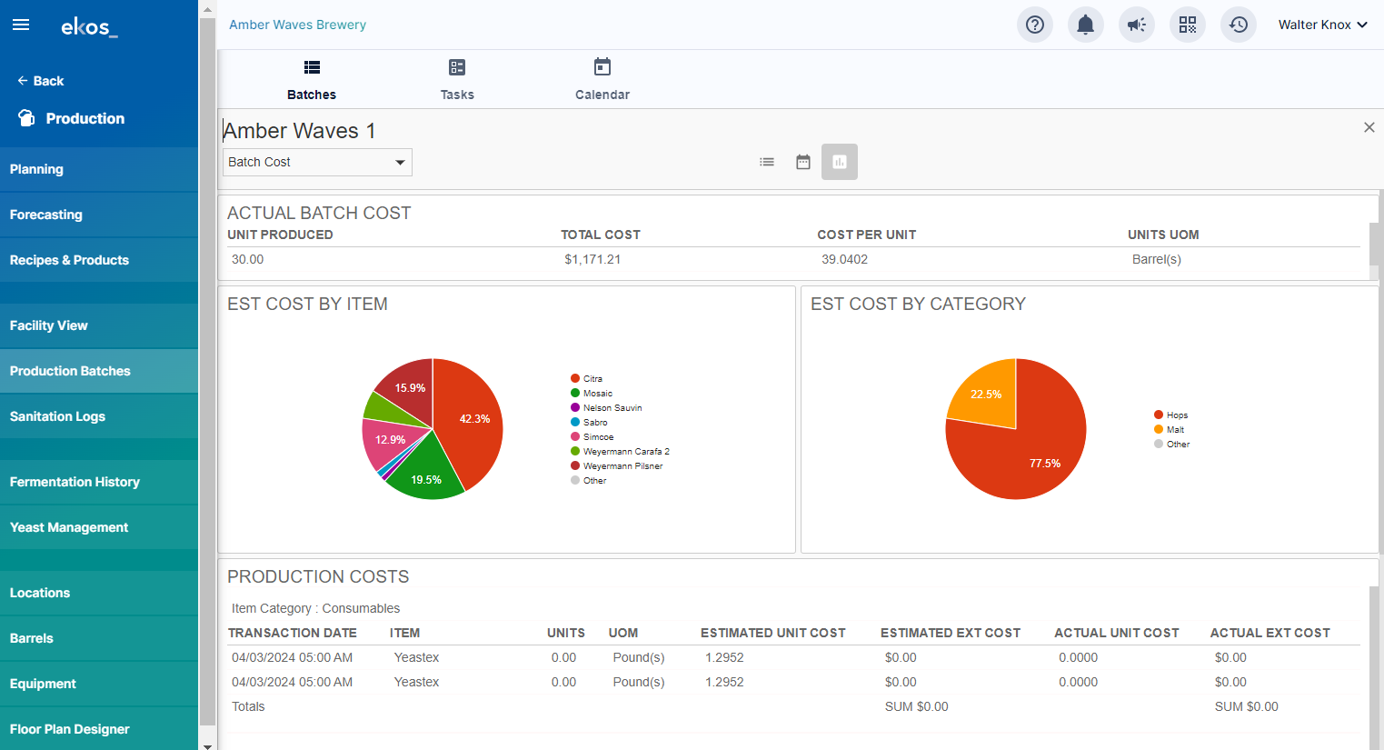Image resolution: width=1384 pixels, height=750 pixels.
Task: Toggle Malt legend entry in category chart
Action: pyautogui.click(x=1170, y=429)
